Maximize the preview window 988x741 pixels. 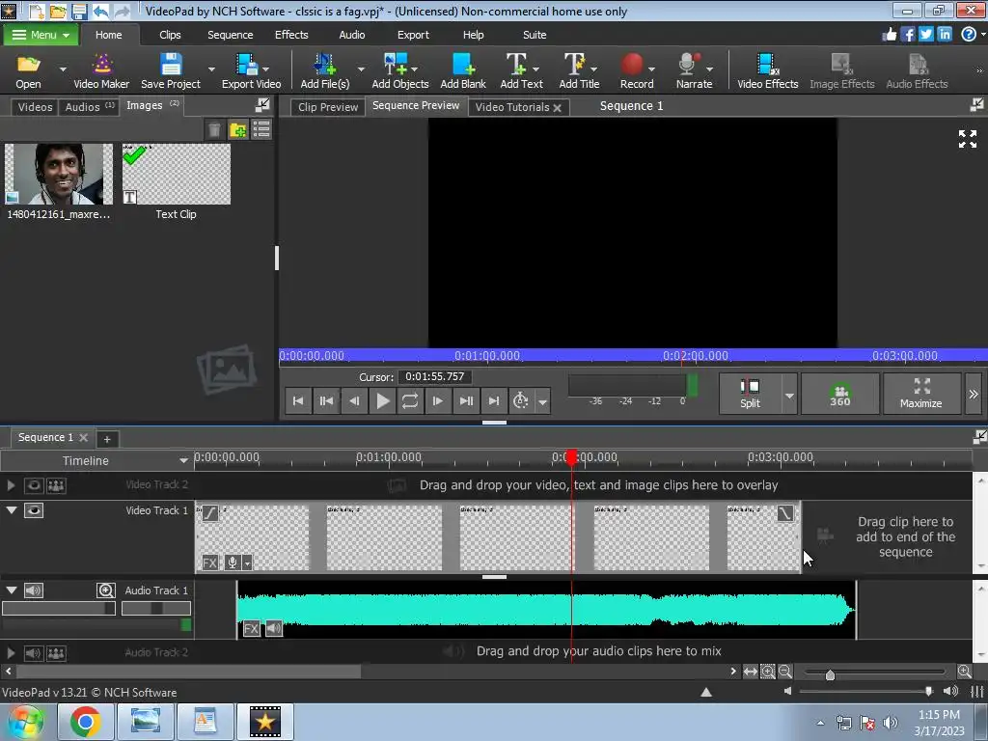(921, 394)
